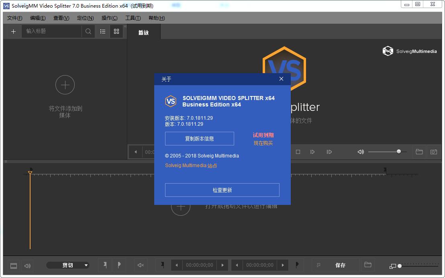445x278 pixels.
Task: Click the plus icon to add media file
Action: (13, 31)
